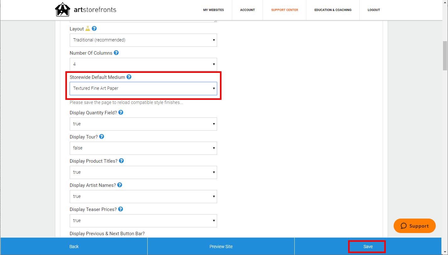Open the Account menu item
Screen dimensions: 448x255
coord(248,10)
